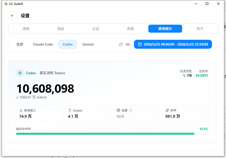Click the total requests value 118
Viewport: 226px width, 158px height.
click(x=189, y=76)
